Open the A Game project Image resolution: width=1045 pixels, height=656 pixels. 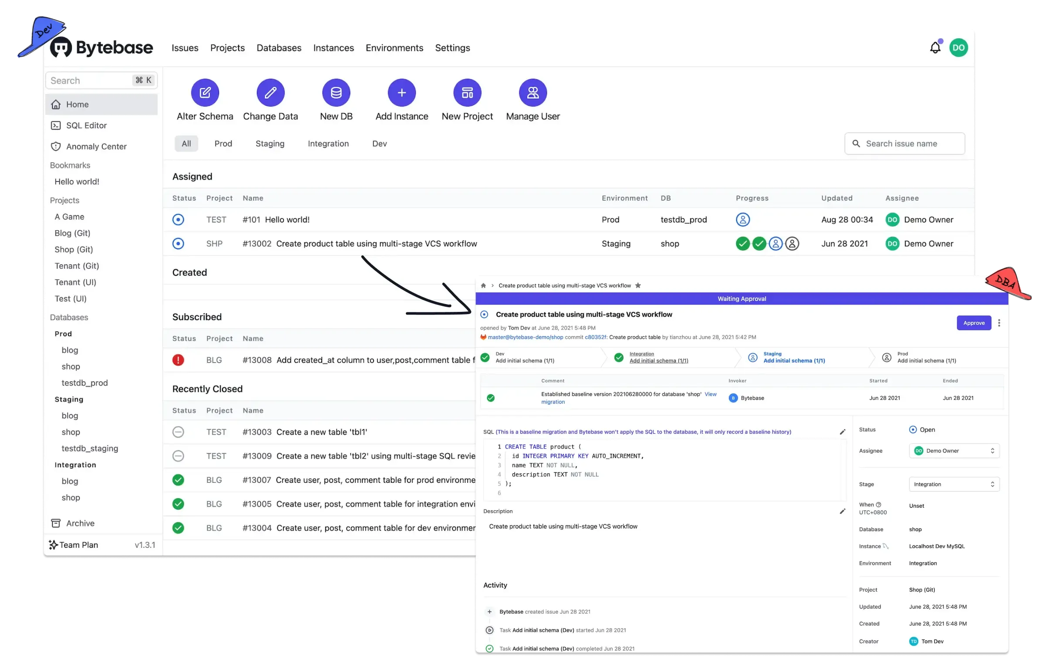70,217
